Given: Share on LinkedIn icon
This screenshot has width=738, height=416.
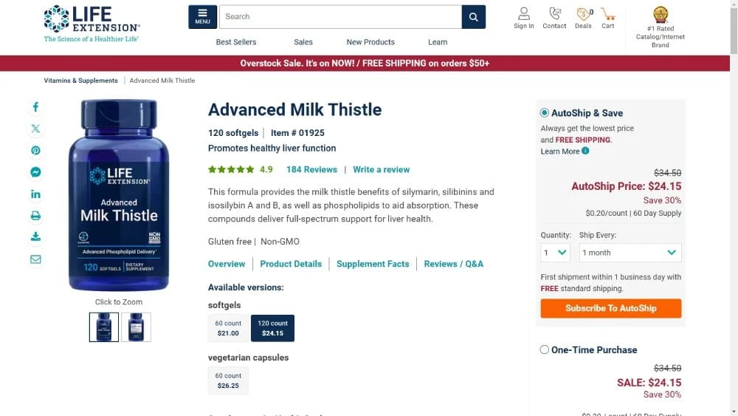Looking at the screenshot, I should (x=35, y=194).
